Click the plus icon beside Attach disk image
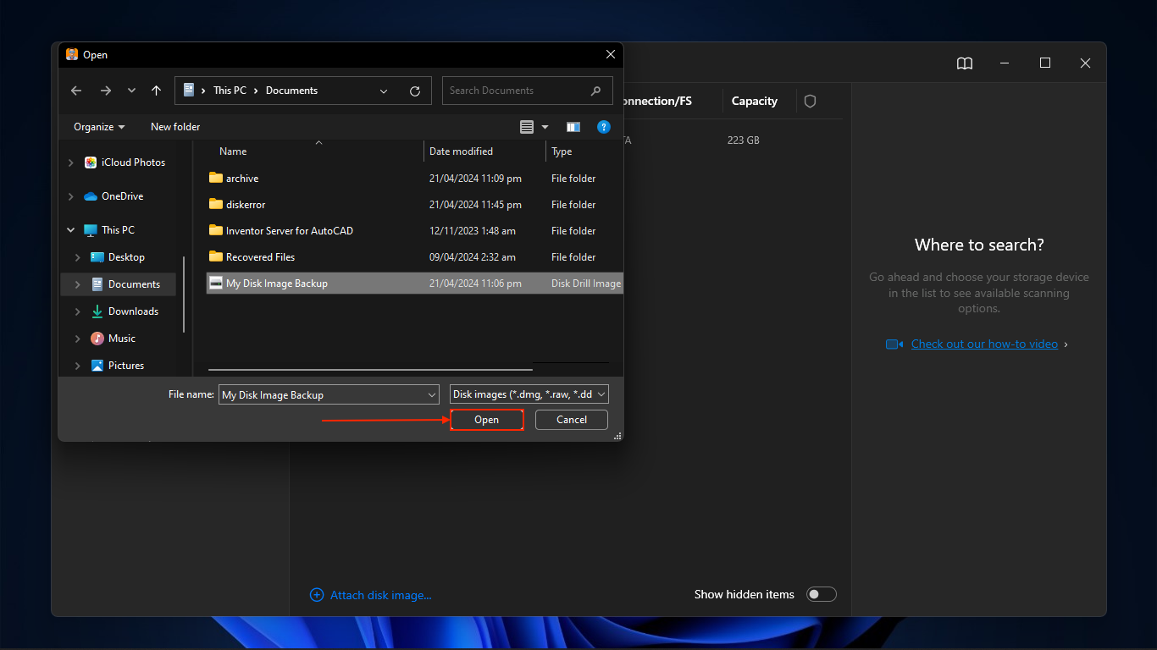 (317, 595)
